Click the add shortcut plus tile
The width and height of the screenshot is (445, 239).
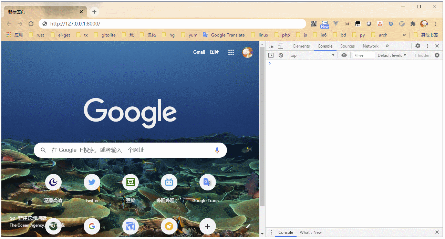pos(207,226)
